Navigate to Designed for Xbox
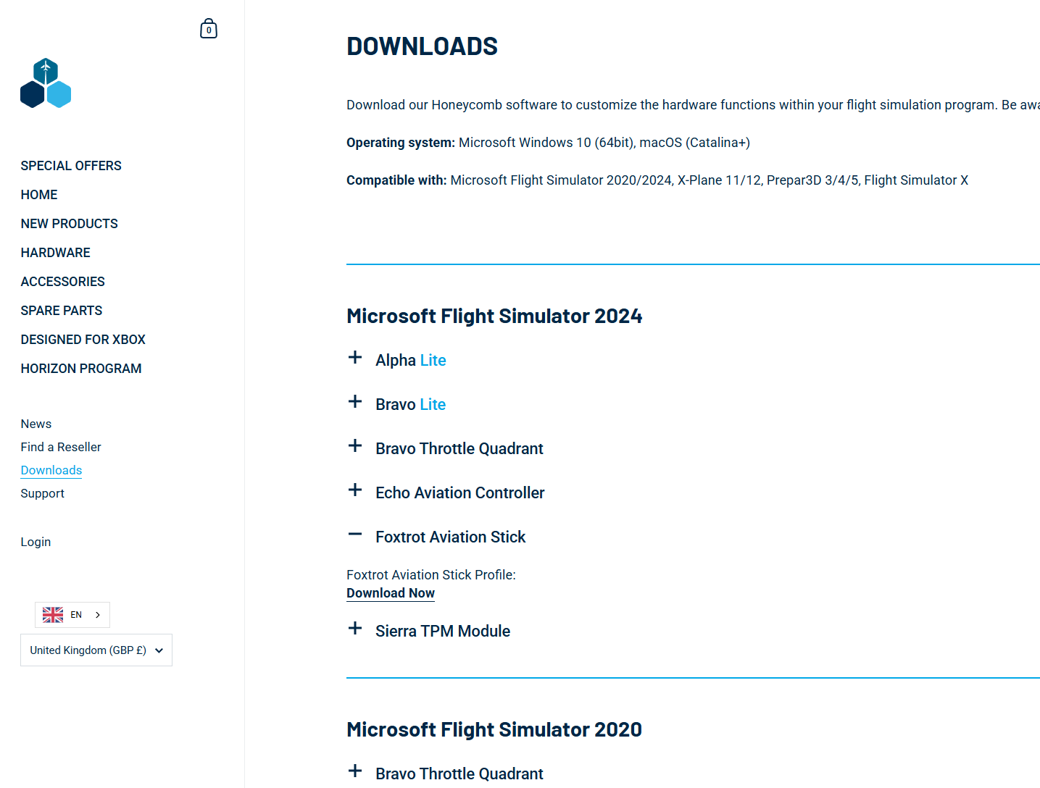 [83, 340]
